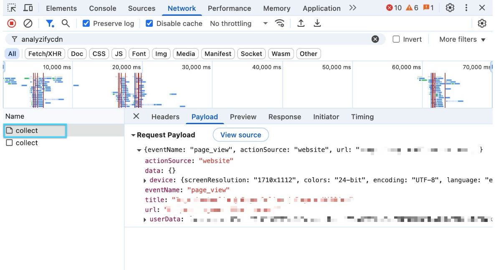Filter requests by All types
This screenshot has width=501, height=270.
[x=12, y=53]
